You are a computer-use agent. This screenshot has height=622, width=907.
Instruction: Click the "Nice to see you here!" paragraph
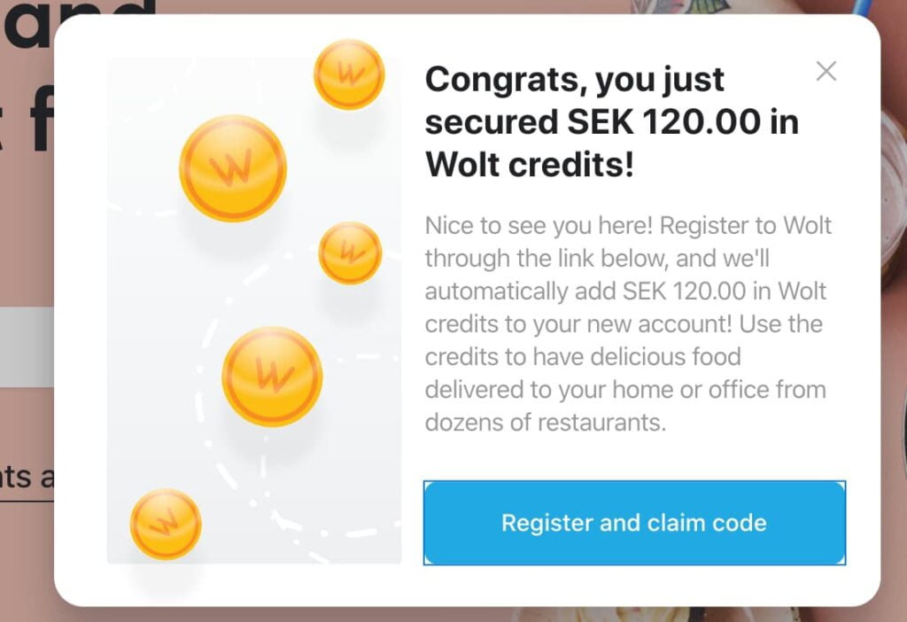click(628, 324)
